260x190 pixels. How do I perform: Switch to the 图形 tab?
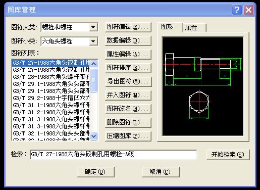[x=170, y=27]
